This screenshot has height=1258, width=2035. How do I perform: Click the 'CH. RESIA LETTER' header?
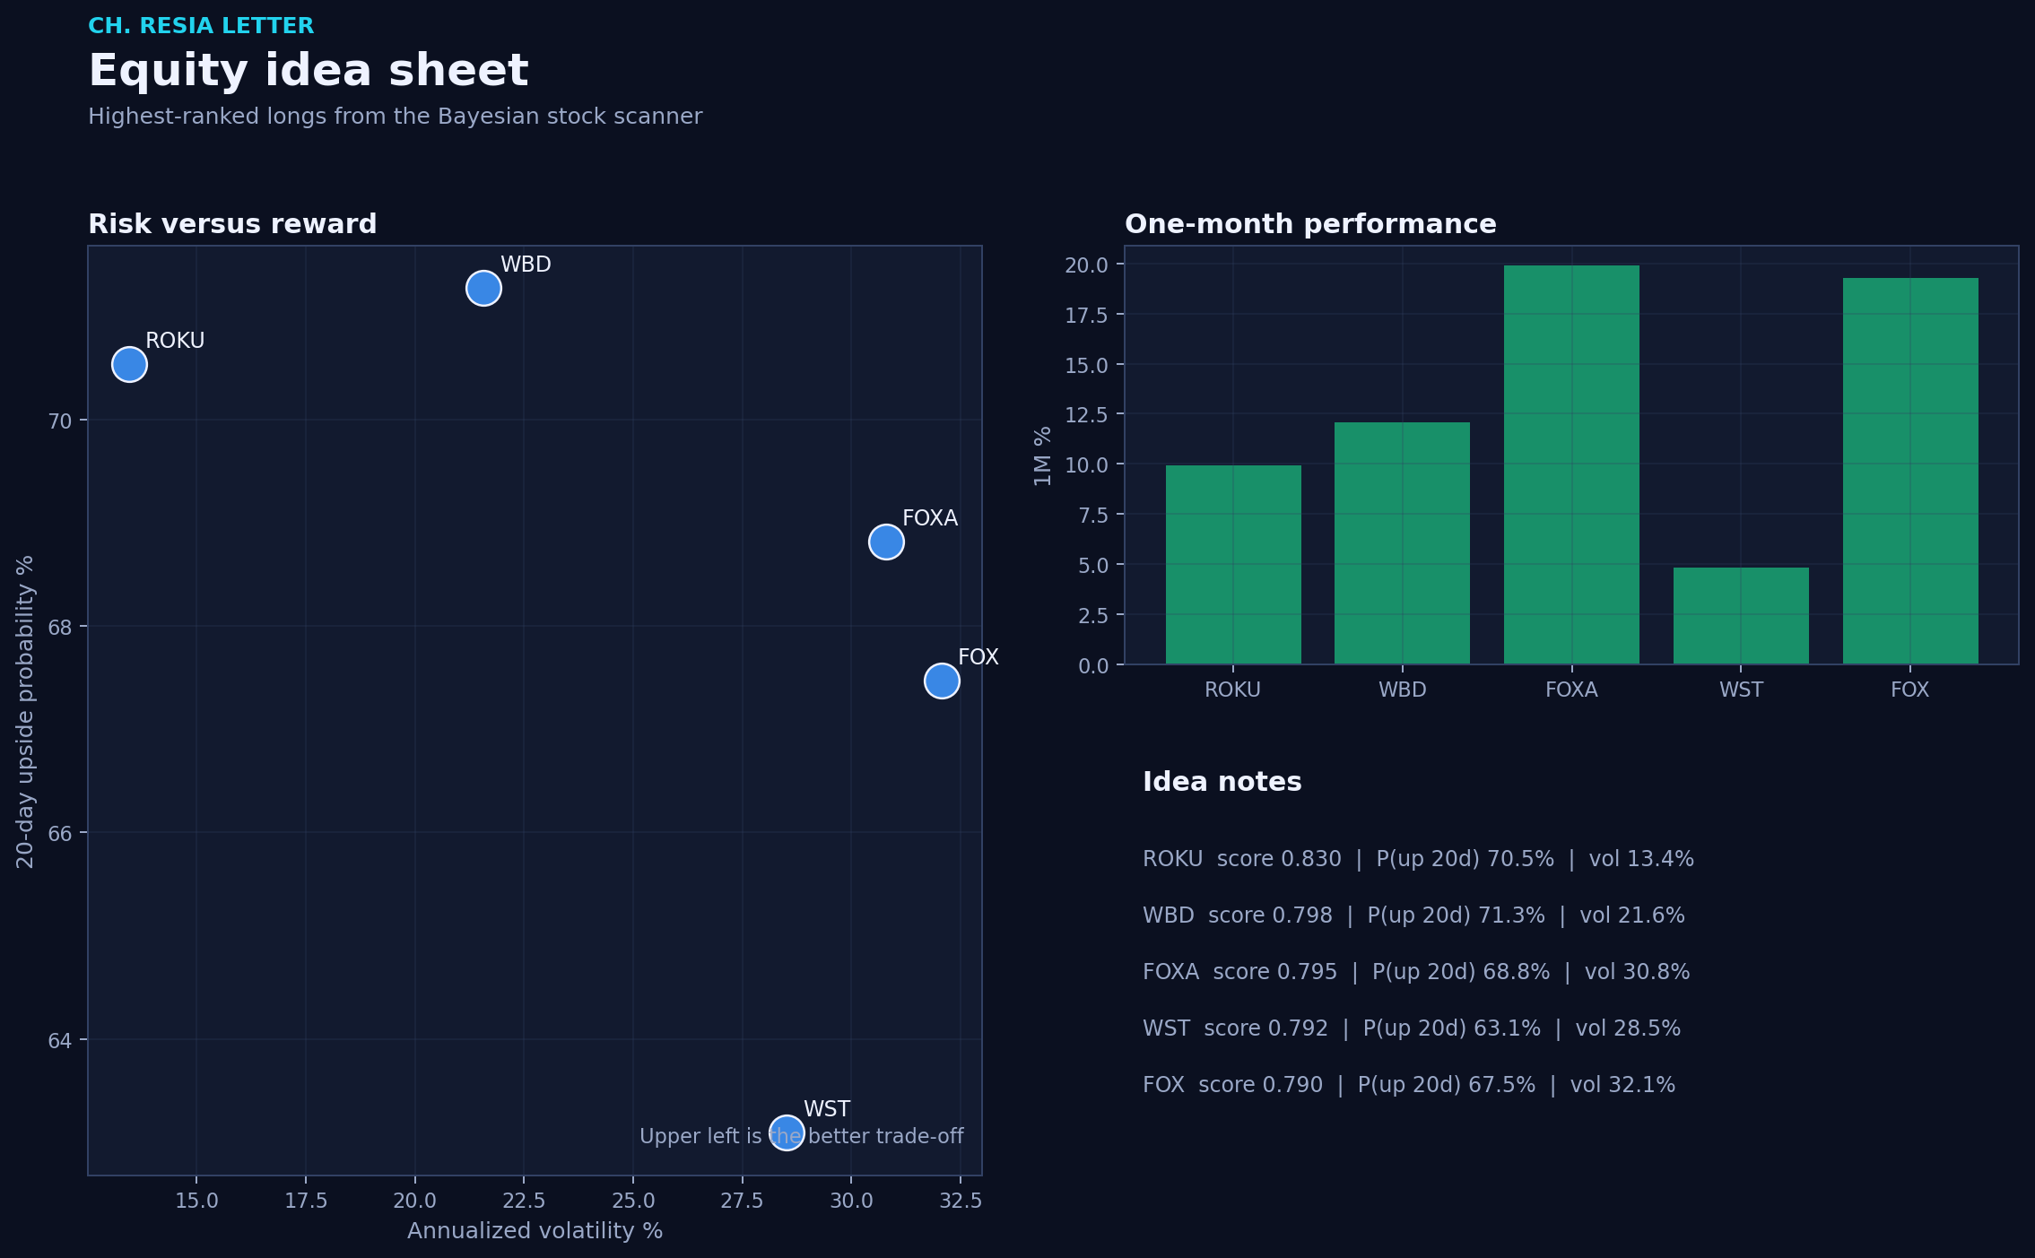click(201, 26)
